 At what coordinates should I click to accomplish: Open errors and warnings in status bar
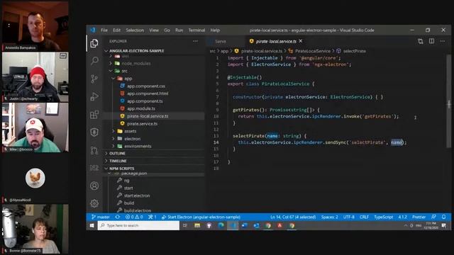[134, 217]
